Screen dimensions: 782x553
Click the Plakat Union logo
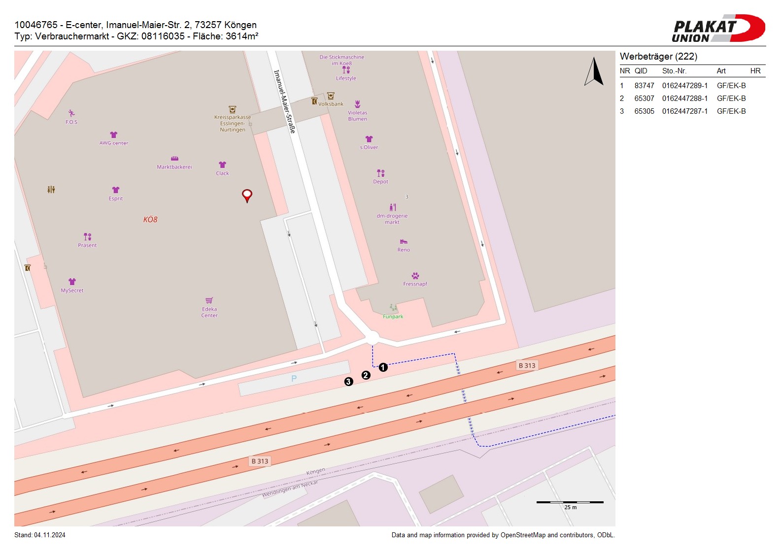point(718,29)
